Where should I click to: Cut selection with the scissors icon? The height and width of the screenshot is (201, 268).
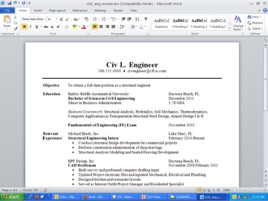click(16, 17)
